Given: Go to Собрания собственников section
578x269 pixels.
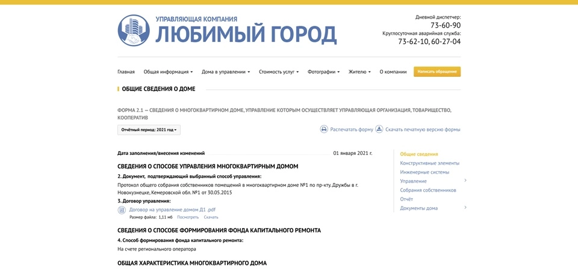Looking at the screenshot, I should click(428, 190).
